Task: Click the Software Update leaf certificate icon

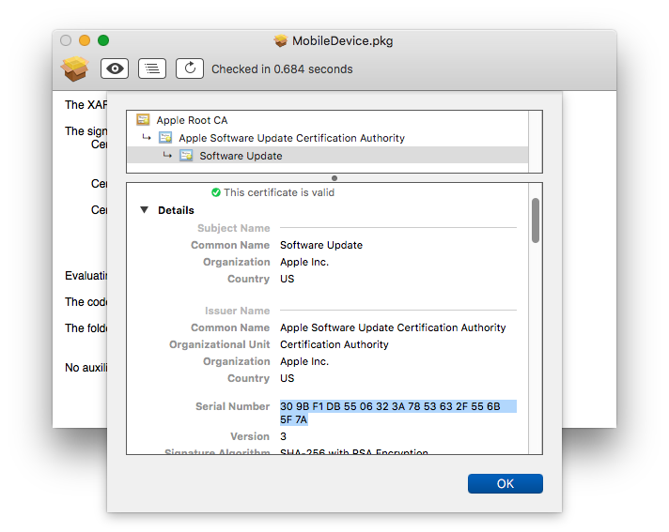Action: pos(186,156)
